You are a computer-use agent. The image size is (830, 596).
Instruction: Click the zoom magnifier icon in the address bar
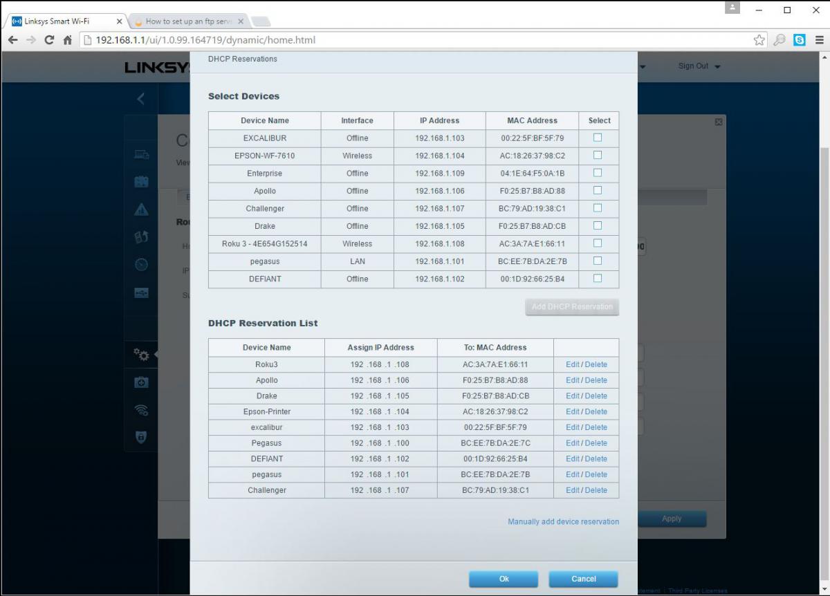780,40
